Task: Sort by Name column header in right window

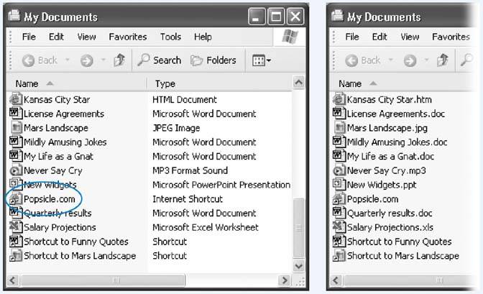Action: (x=350, y=84)
